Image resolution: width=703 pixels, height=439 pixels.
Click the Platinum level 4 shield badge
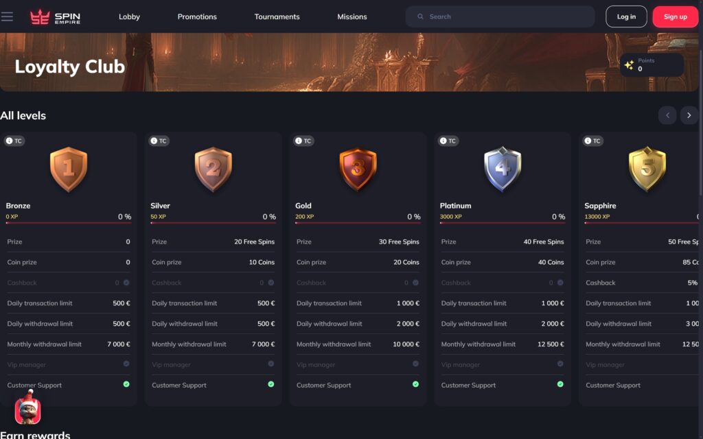pyautogui.click(x=503, y=169)
